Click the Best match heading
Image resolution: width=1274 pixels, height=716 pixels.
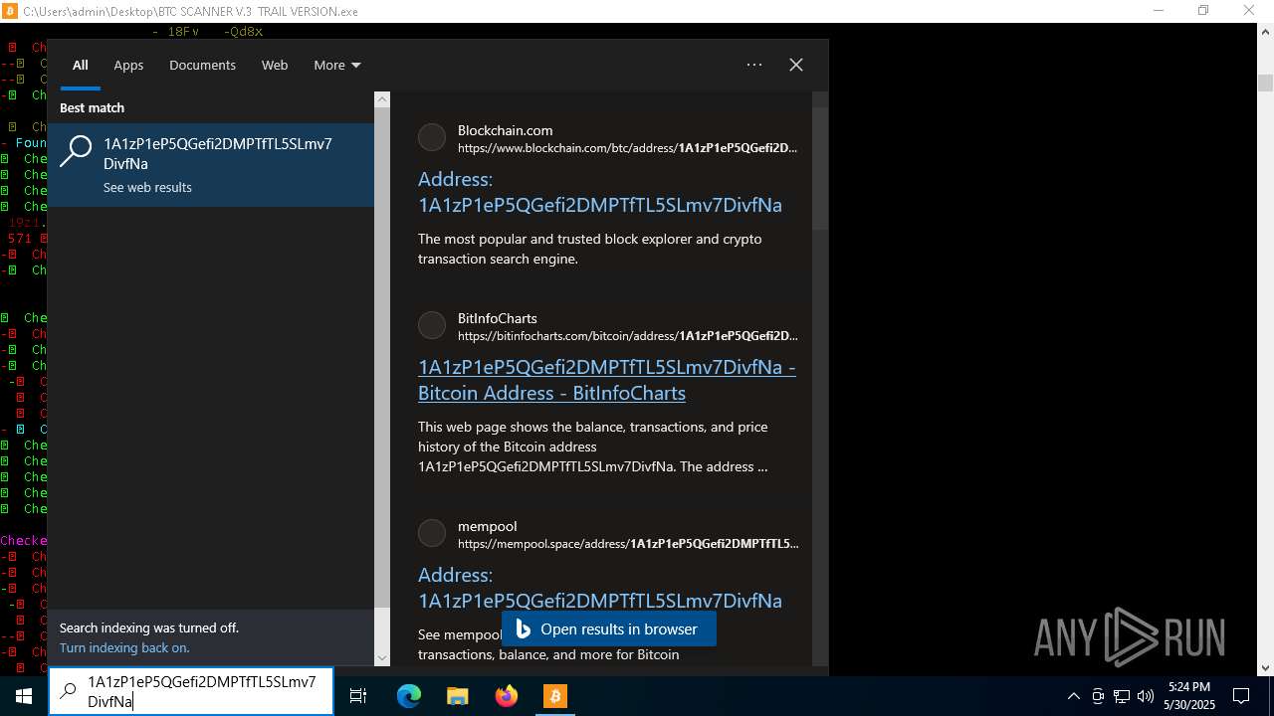click(x=92, y=107)
